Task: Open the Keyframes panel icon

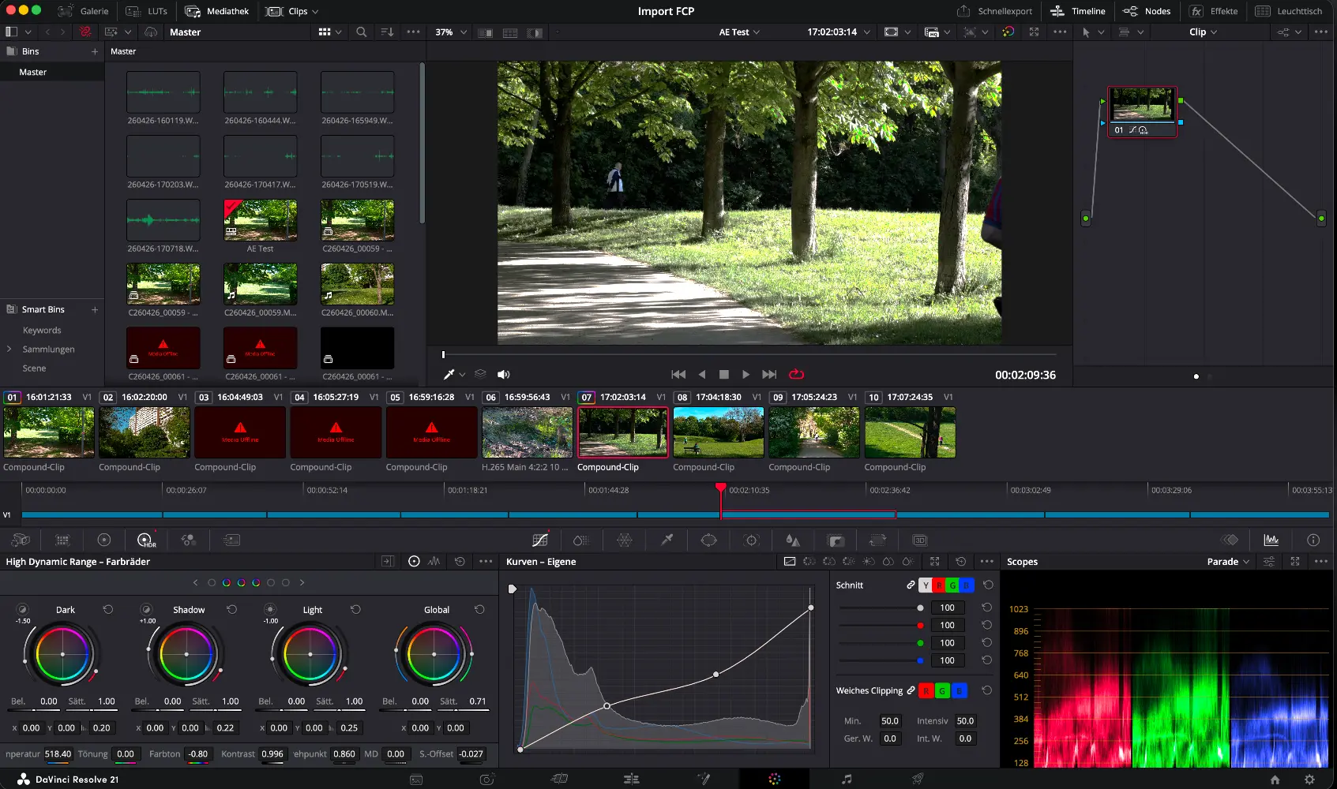Action: click(x=1230, y=540)
